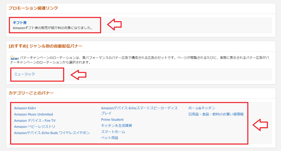
Task: Open ペット用品 banner category
Action: (x=110, y=138)
